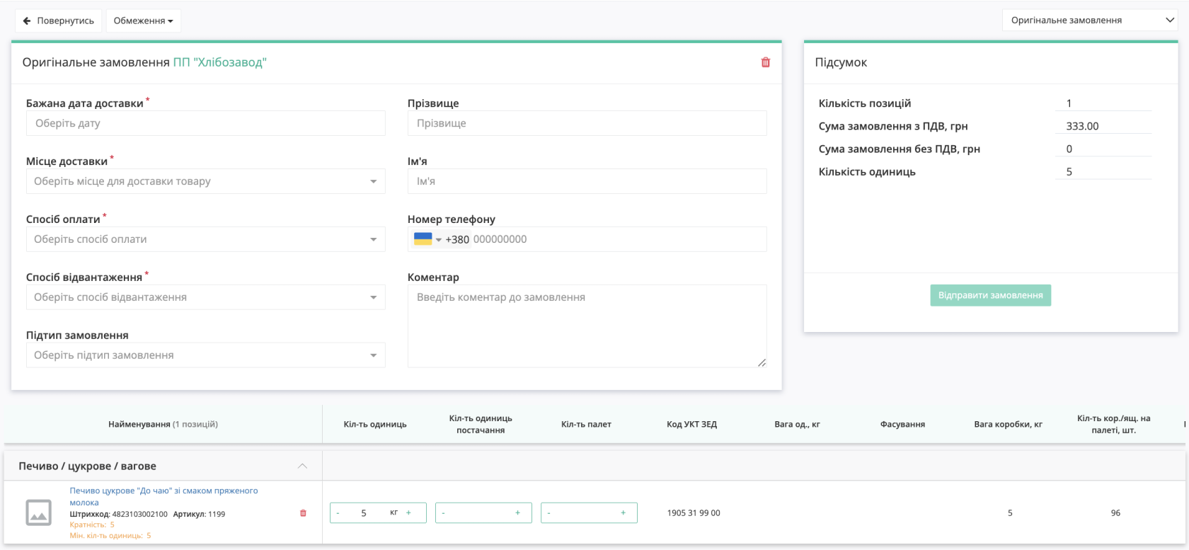The width and height of the screenshot is (1189, 550).
Task: Decrease unit quantity with the minus icon
Action: 338,512
